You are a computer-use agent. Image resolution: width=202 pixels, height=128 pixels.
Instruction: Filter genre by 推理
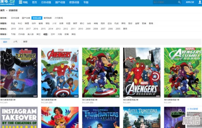click(x=27, y=23)
